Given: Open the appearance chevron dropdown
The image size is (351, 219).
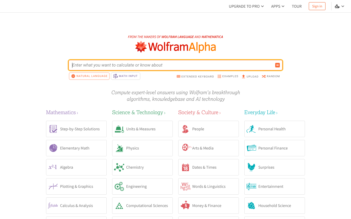Looking at the screenshot, I should (x=343, y=6).
